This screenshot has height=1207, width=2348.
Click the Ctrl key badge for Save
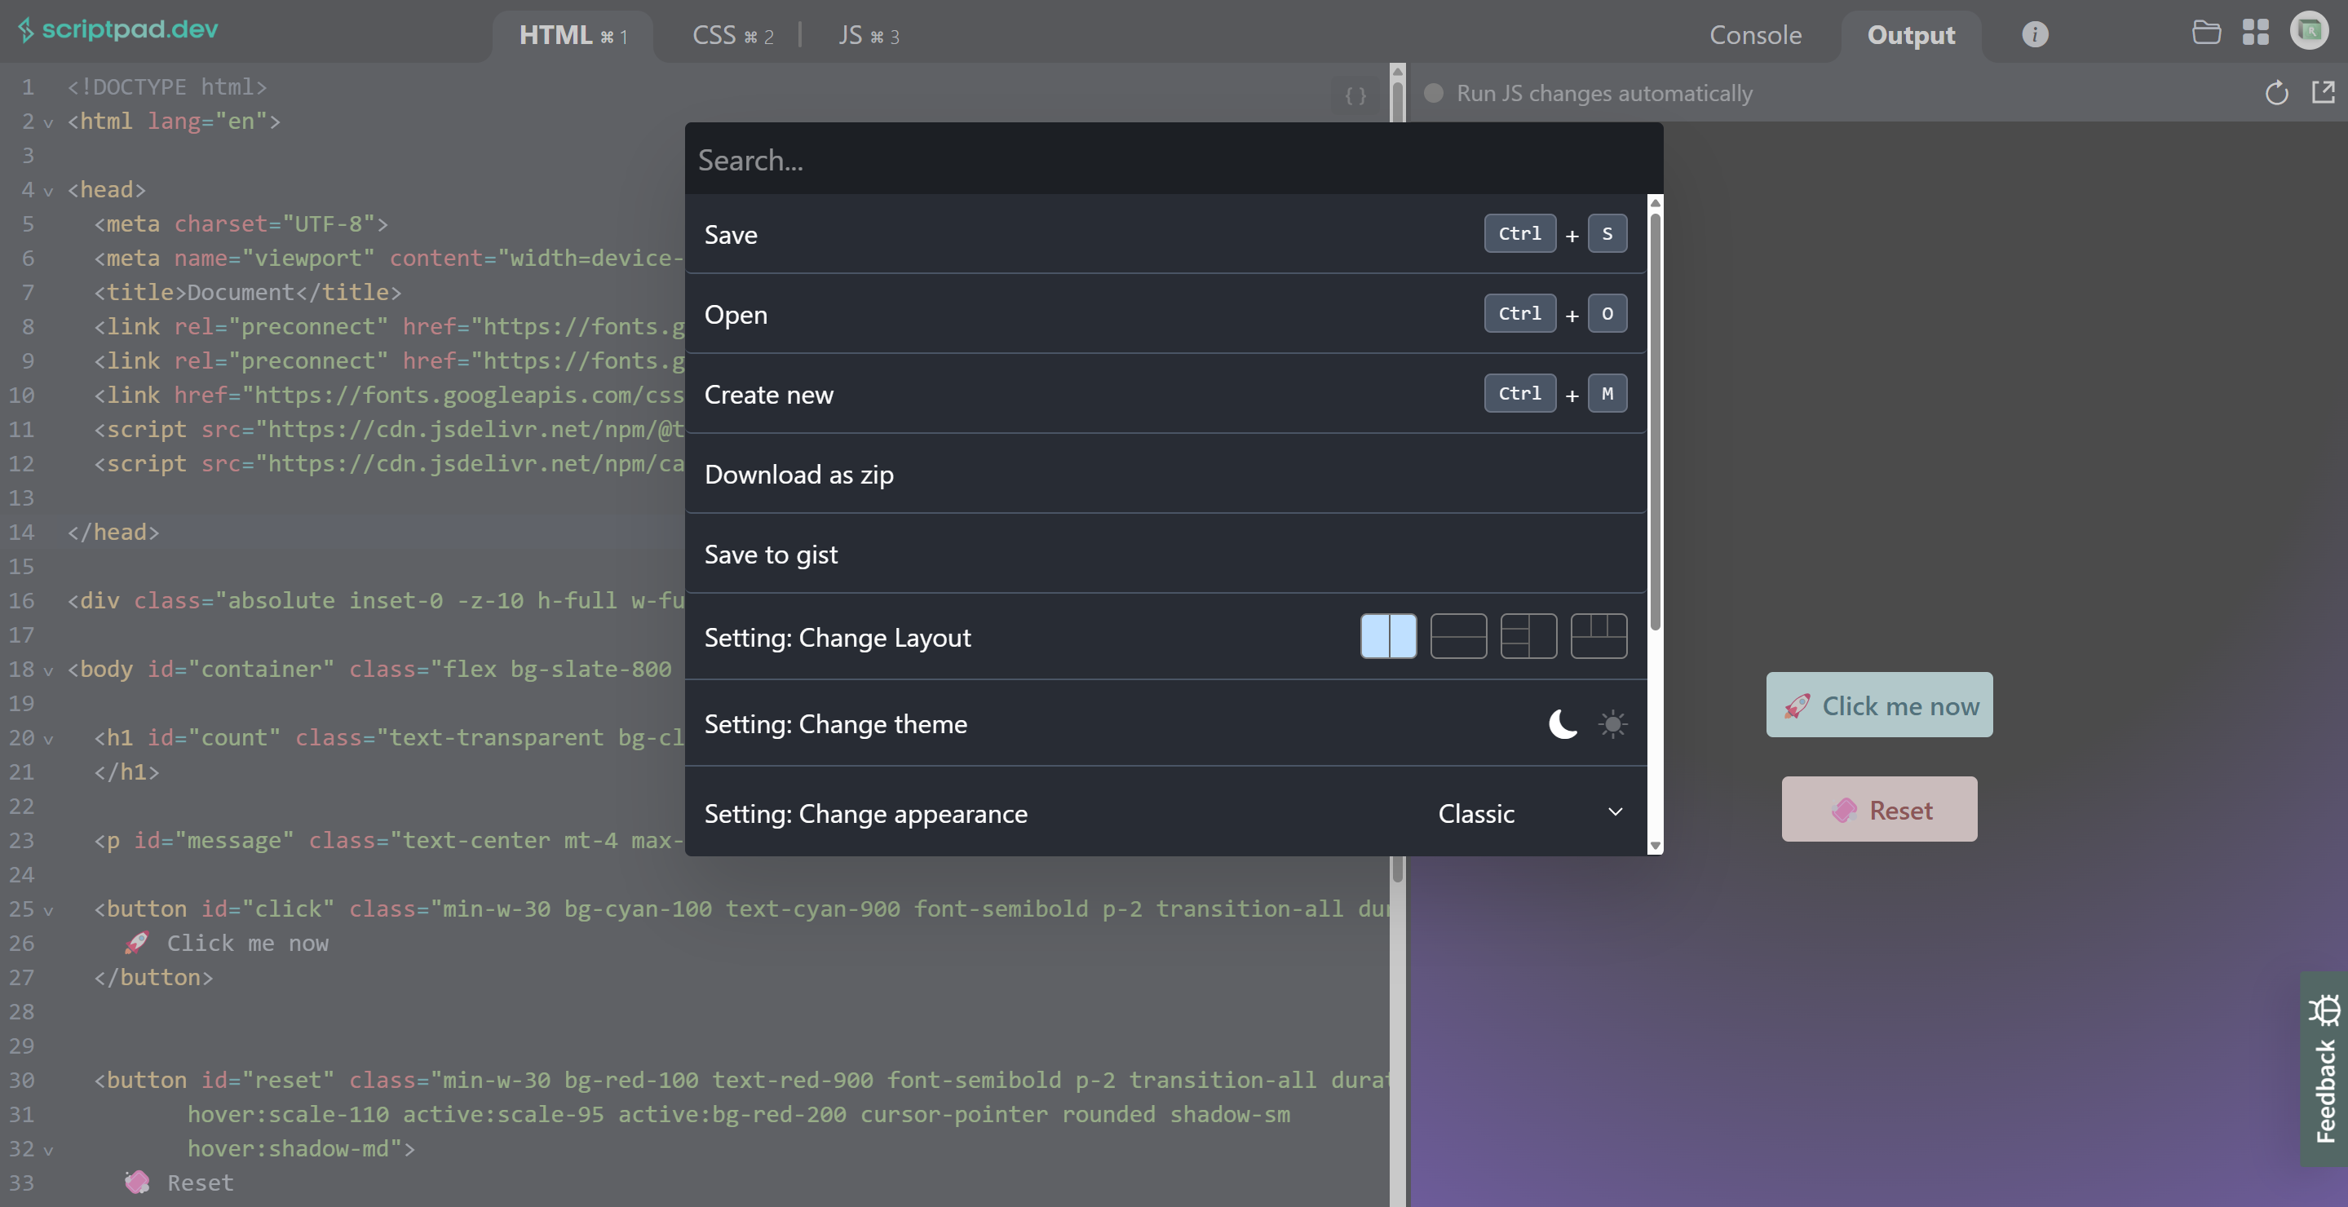[x=1519, y=233]
